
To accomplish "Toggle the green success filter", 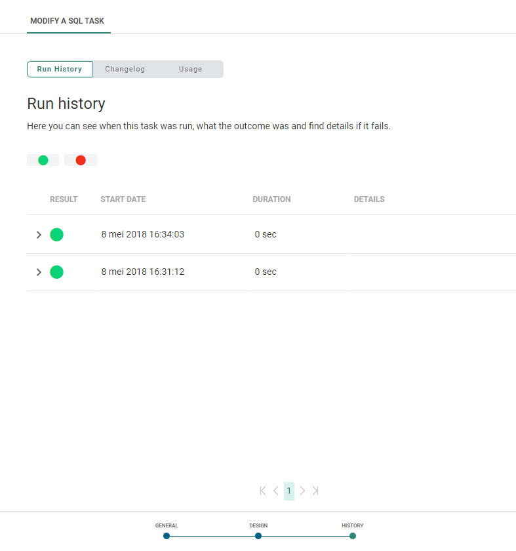I will pyautogui.click(x=43, y=160).
